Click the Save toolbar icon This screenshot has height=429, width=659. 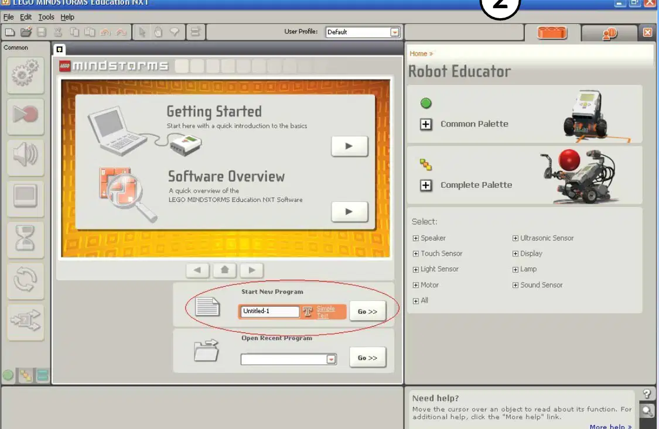click(41, 32)
